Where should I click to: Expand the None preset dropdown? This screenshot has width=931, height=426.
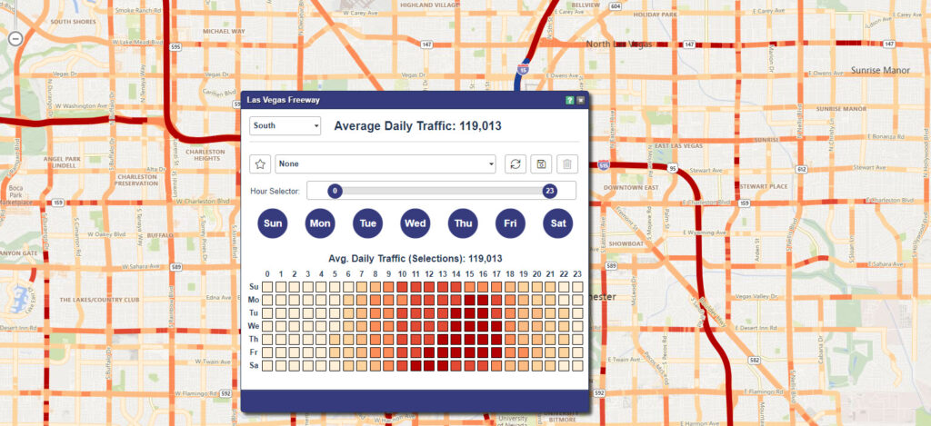point(386,164)
